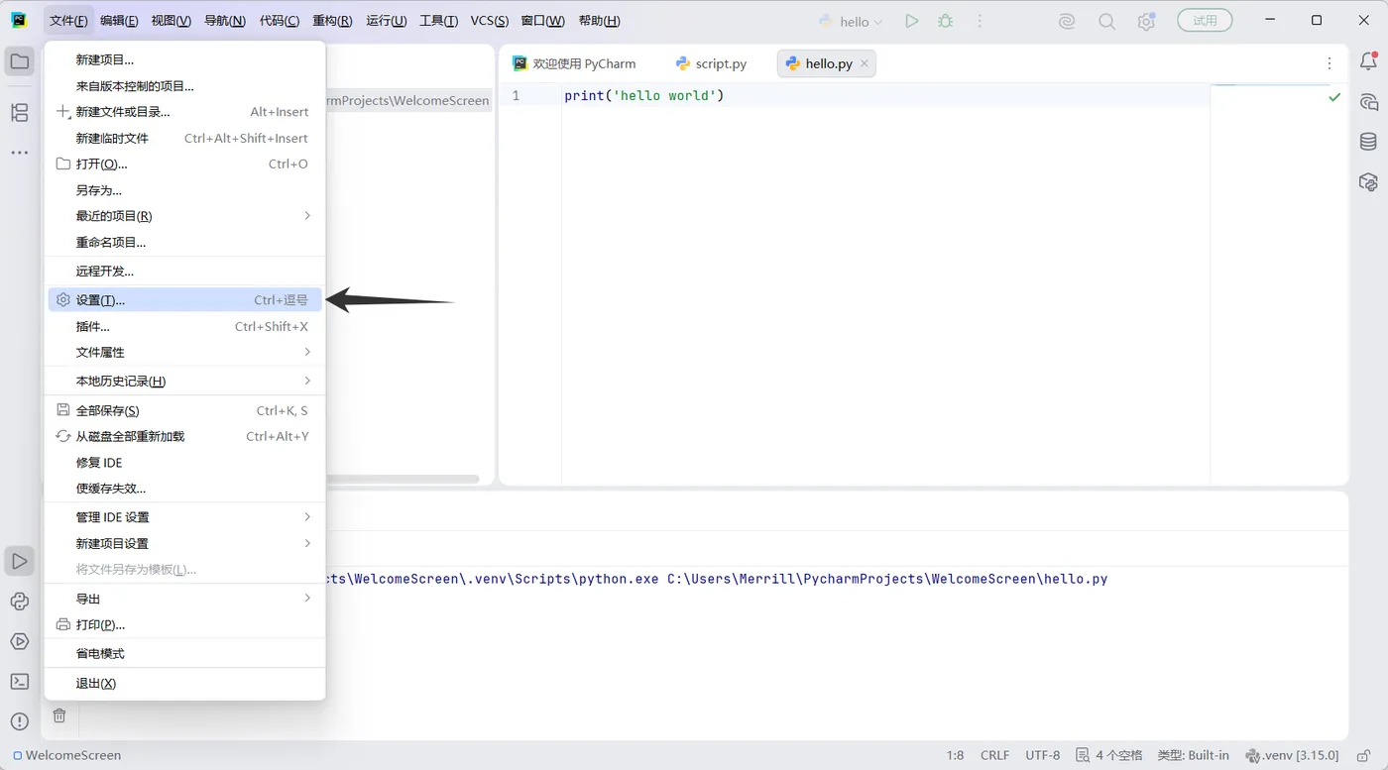Open the Notifications bell icon
Image resolution: width=1388 pixels, height=770 pixels.
coord(1368,61)
